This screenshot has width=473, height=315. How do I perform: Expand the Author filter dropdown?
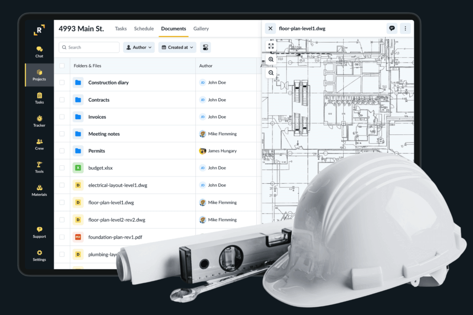[139, 48]
